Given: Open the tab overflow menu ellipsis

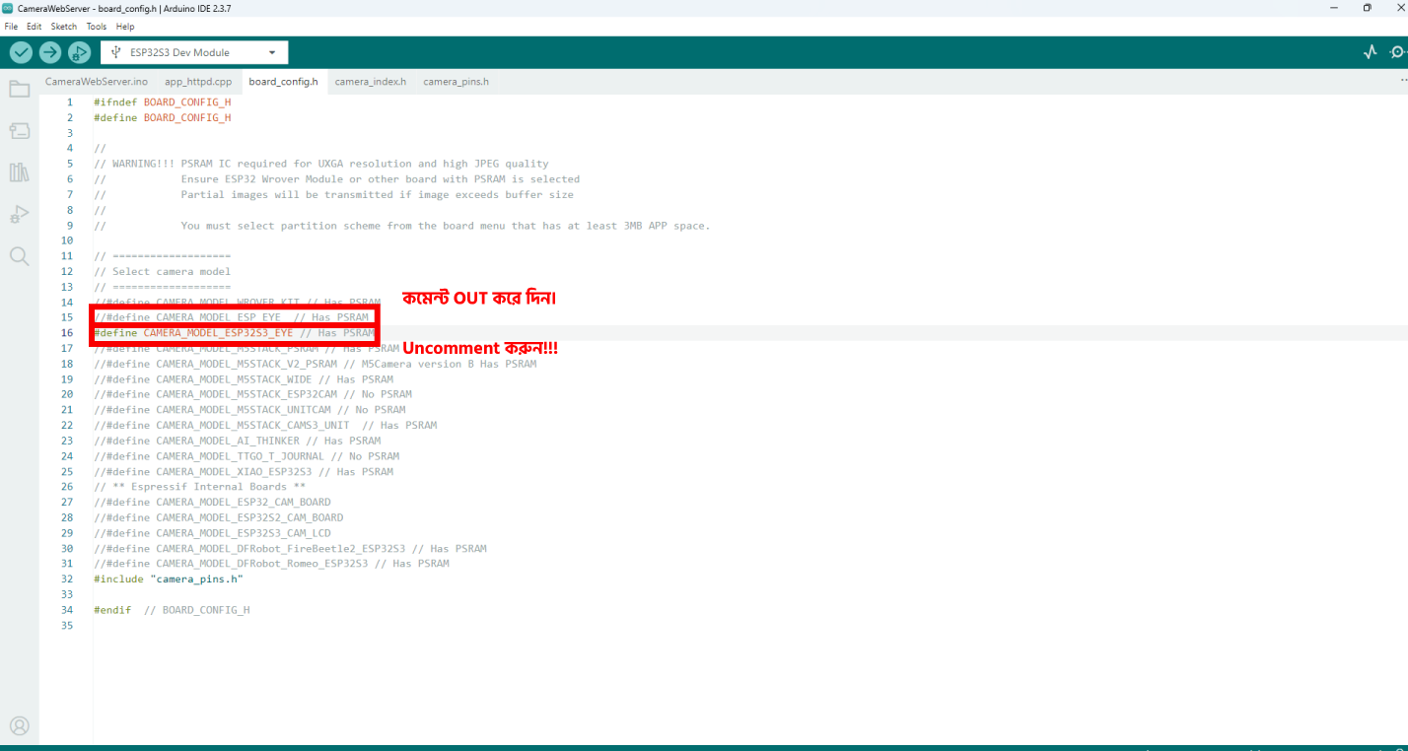Looking at the screenshot, I should (1403, 81).
